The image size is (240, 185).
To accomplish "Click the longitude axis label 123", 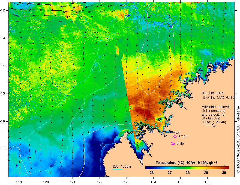I will tap(127, 182).
